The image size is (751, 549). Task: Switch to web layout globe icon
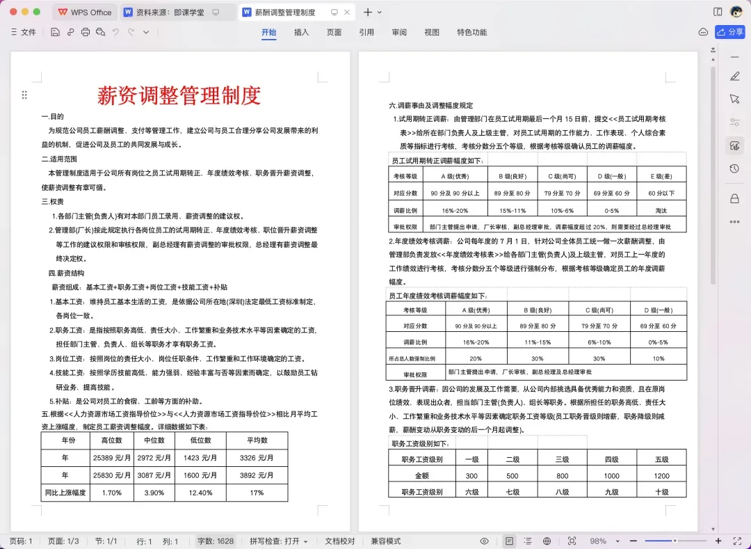[x=547, y=541]
